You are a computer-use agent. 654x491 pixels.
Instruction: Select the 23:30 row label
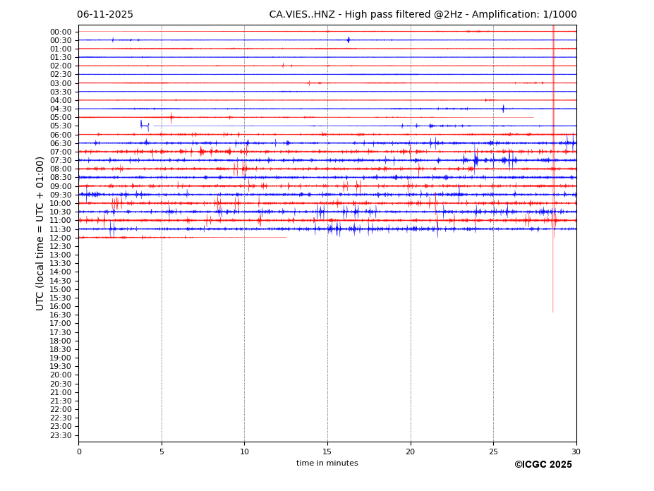pyautogui.click(x=60, y=435)
